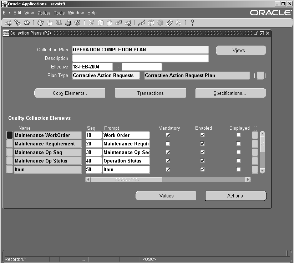Click the Translations globe icon
The height and width of the screenshot is (263, 294).
160,23
